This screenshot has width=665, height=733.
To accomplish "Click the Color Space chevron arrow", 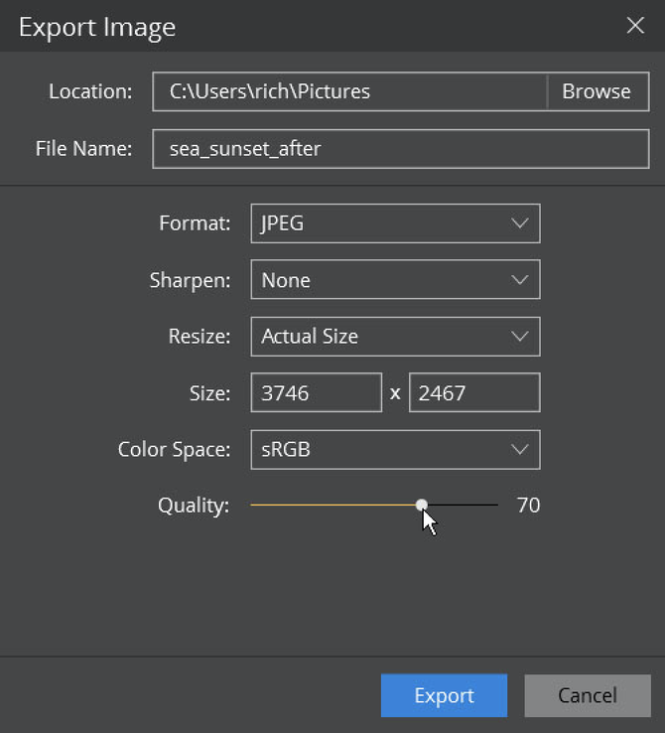I will 519,450.
